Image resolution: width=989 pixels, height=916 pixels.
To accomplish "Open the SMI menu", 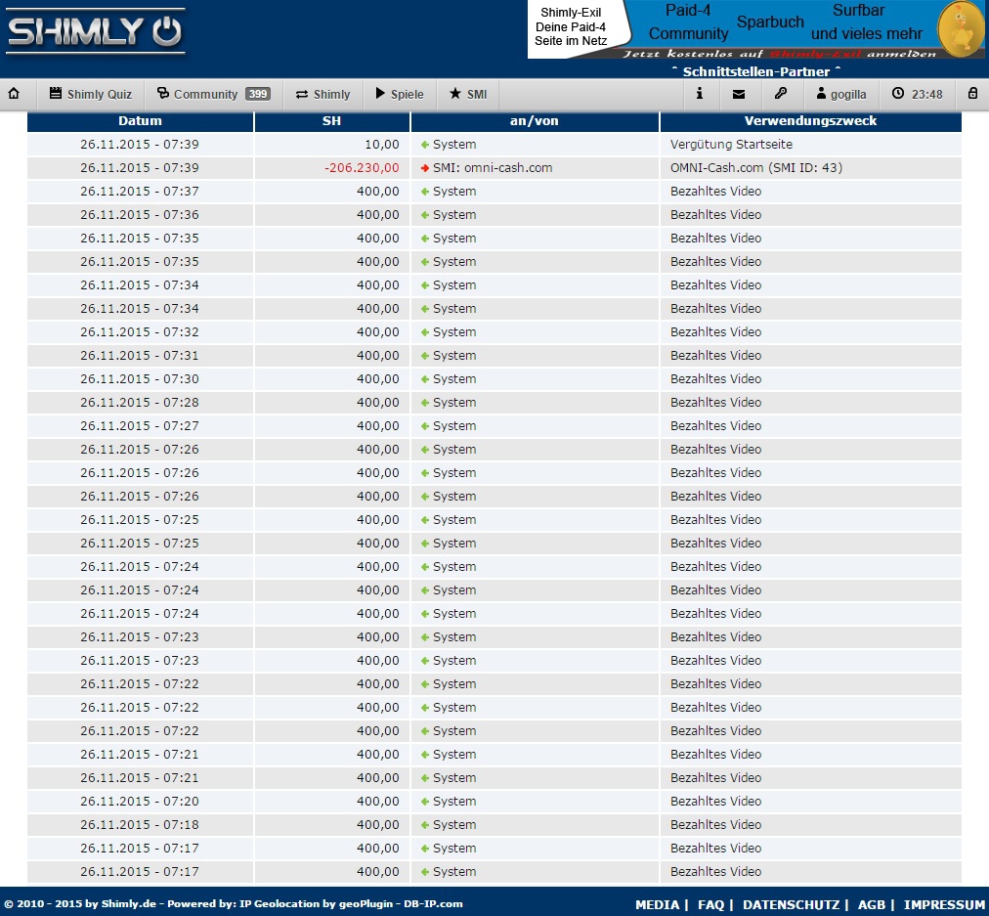I will pyautogui.click(x=468, y=94).
